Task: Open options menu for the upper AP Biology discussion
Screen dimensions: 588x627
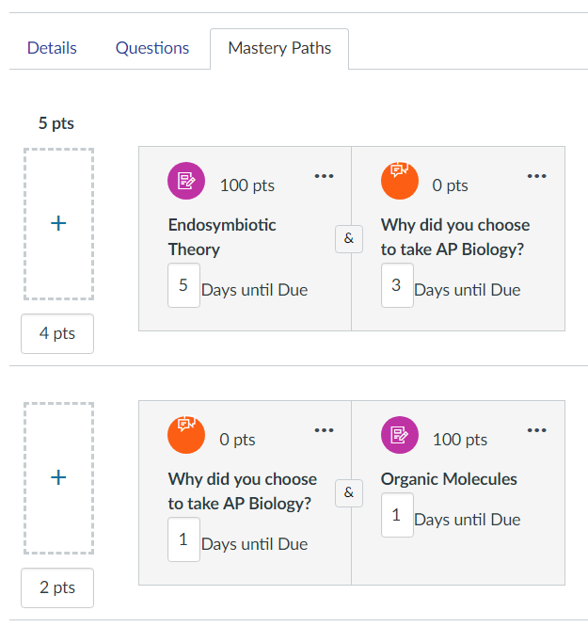Action: click(536, 176)
